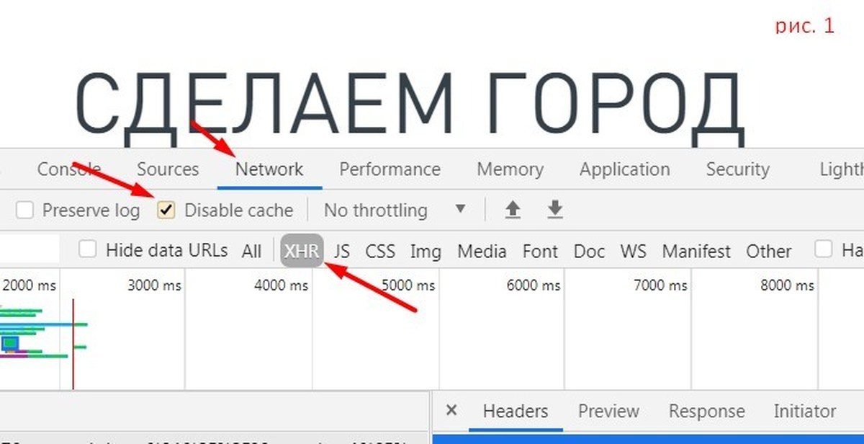Filter requests by JS type
This screenshot has width=864, height=444.
point(342,252)
